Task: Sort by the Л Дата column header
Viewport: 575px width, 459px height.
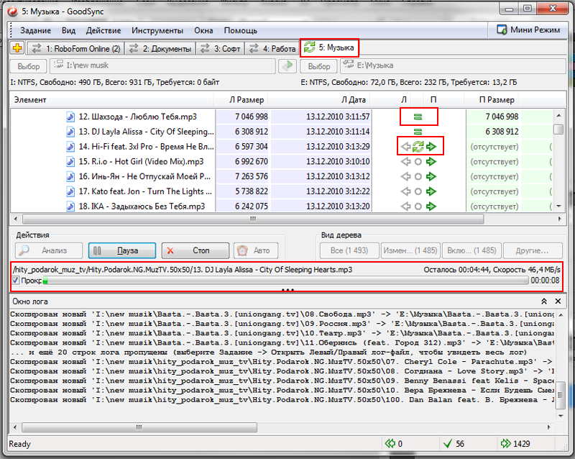Action: pos(319,100)
